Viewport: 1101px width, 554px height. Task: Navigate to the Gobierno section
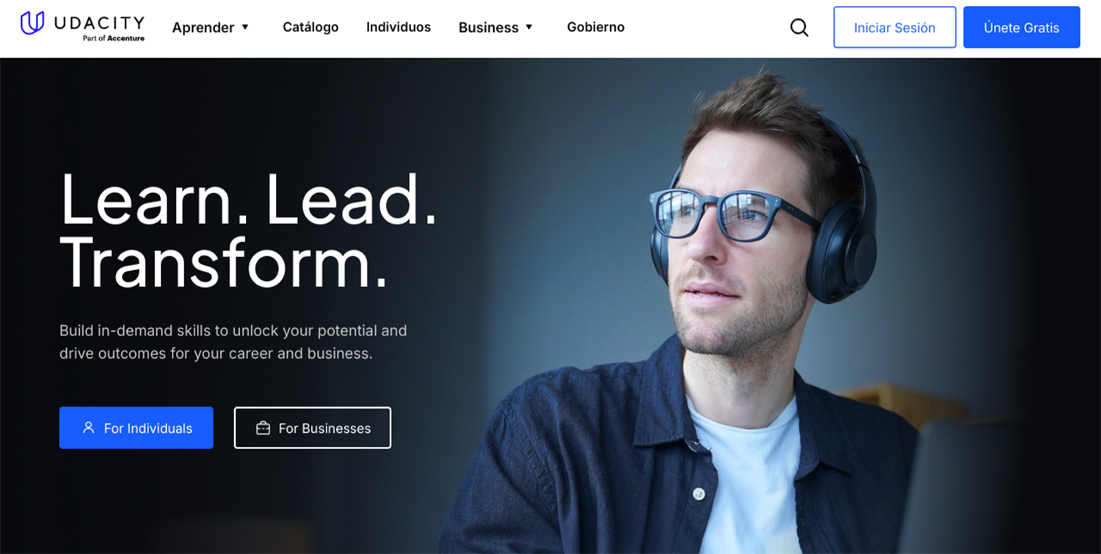pos(596,27)
